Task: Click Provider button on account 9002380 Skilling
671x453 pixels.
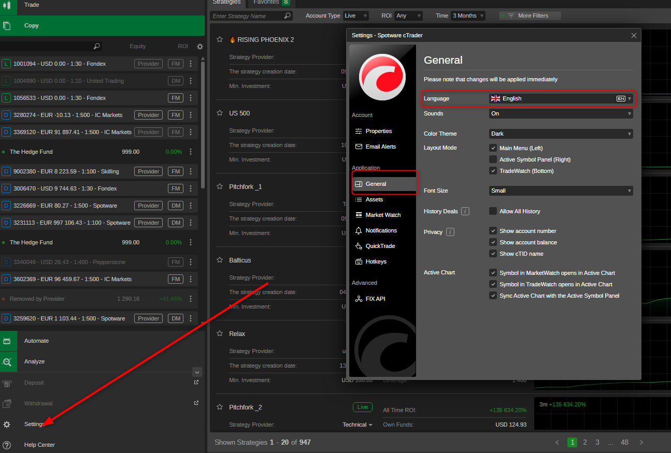Action: pyautogui.click(x=149, y=171)
